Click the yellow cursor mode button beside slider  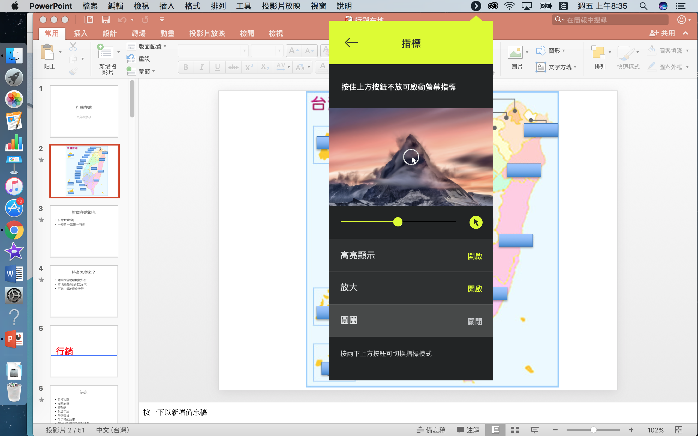click(x=476, y=222)
